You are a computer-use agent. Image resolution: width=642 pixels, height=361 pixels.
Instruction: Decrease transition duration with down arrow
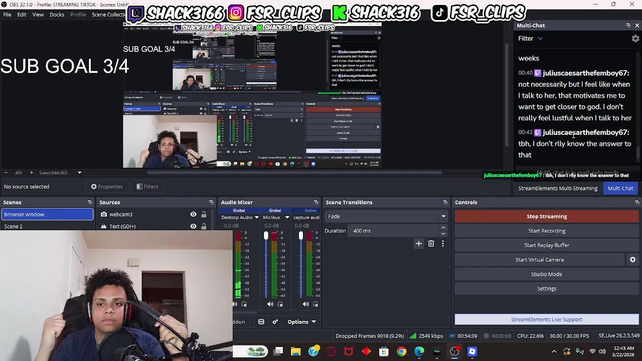click(x=443, y=234)
